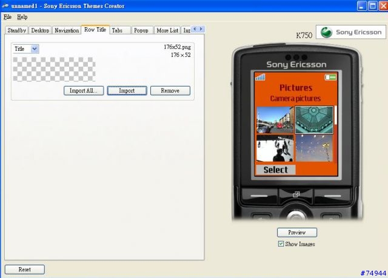Viewport: 388px width, 278px height.
Task: Close the Themes Creator window
Action: (x=383, y=5)
